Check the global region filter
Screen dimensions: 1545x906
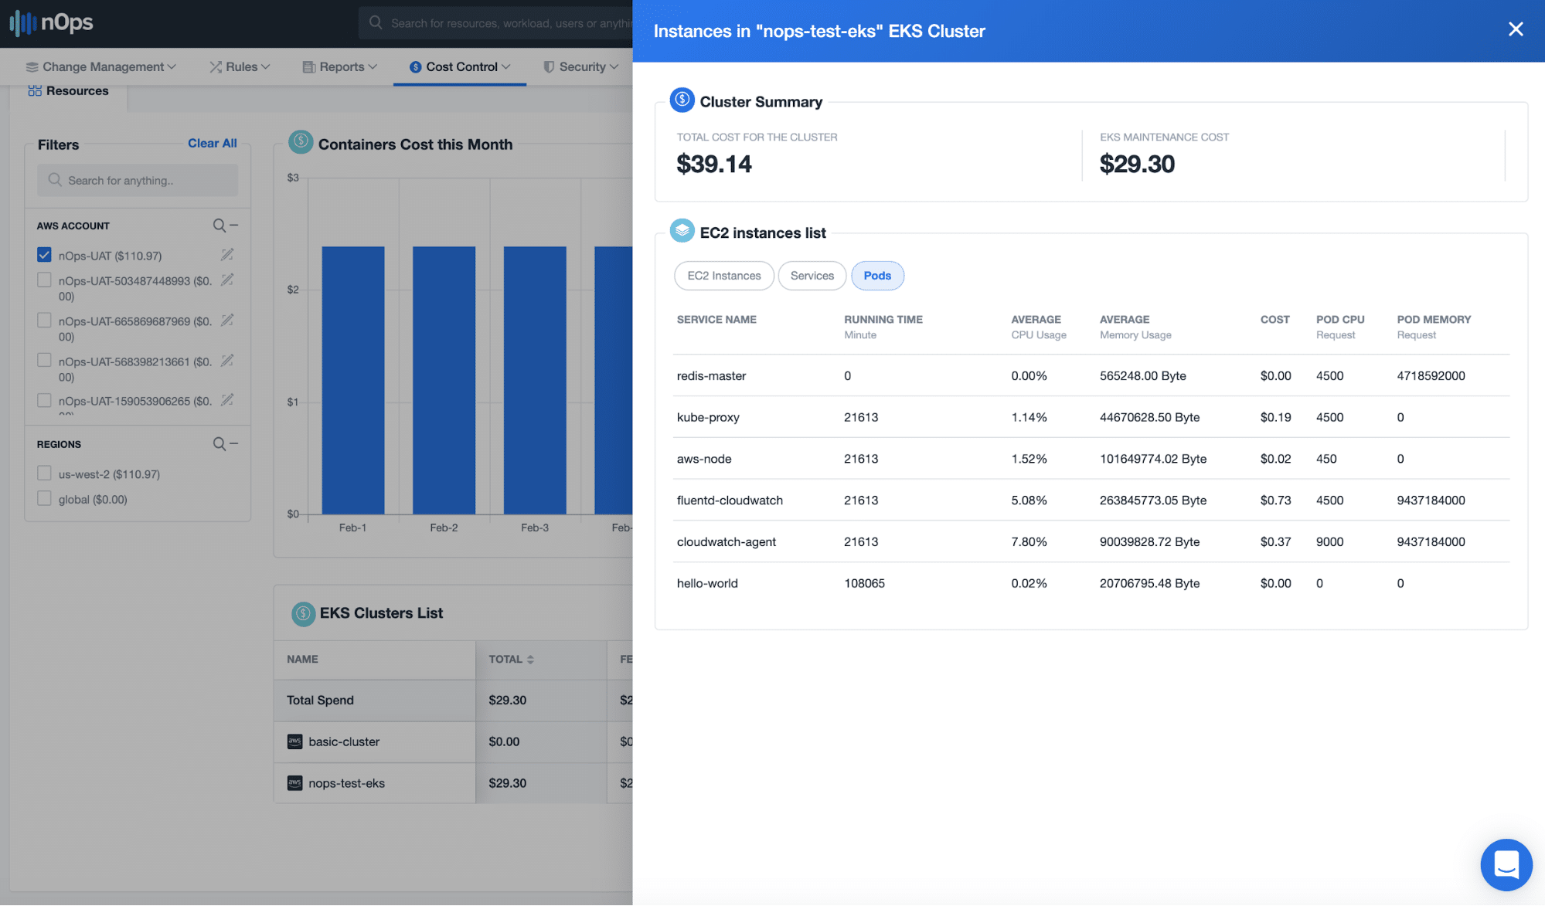tap(44, 498)
